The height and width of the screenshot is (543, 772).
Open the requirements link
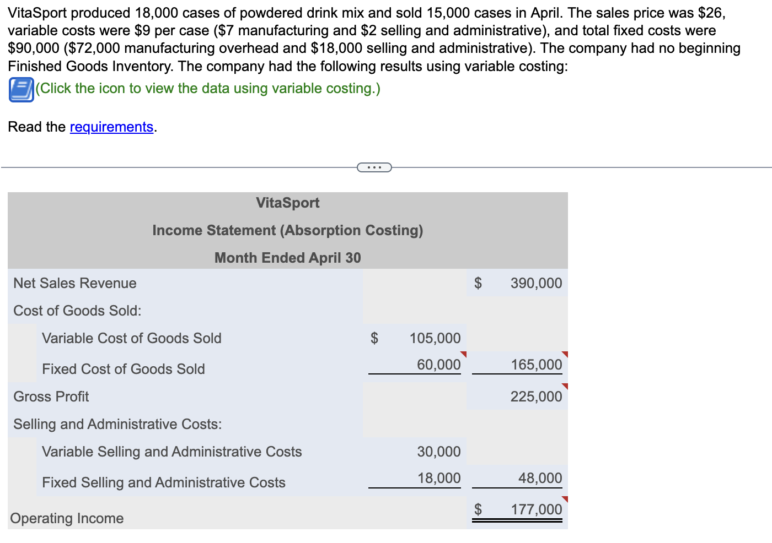point(111,127)
